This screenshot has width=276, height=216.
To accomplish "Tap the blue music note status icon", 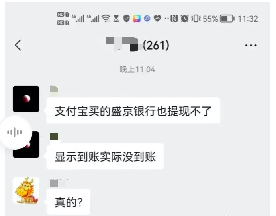I will click(x=147, y=18).
